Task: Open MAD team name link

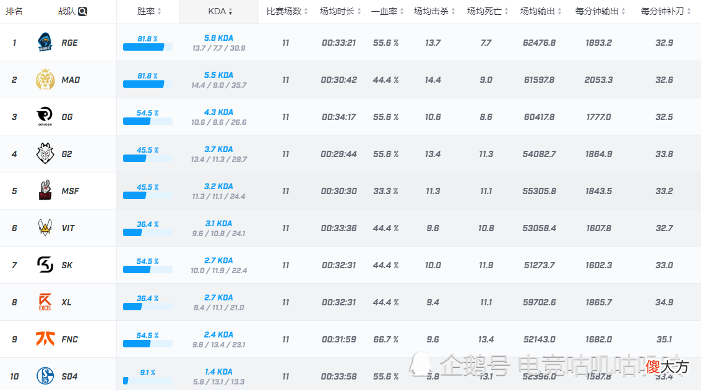Action: [71, 80]
